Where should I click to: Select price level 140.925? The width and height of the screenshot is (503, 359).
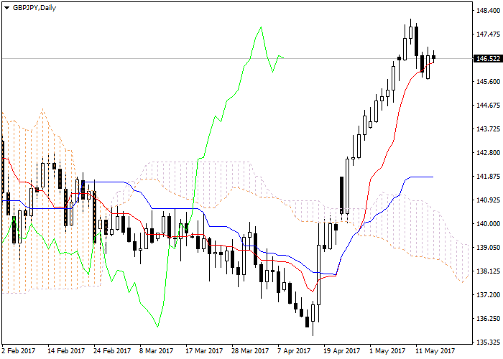[488, 200]
